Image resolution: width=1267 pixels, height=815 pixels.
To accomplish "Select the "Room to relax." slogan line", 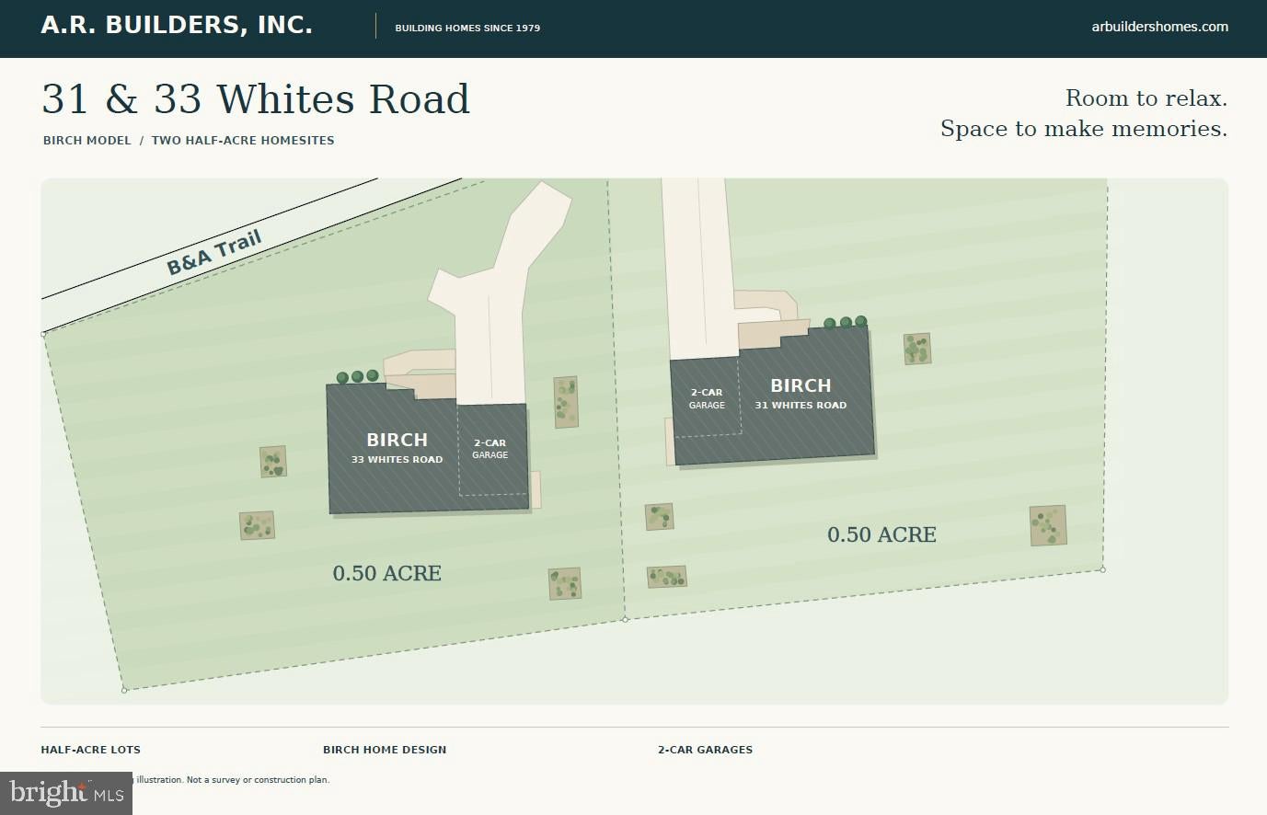I will pos(1146,98).
